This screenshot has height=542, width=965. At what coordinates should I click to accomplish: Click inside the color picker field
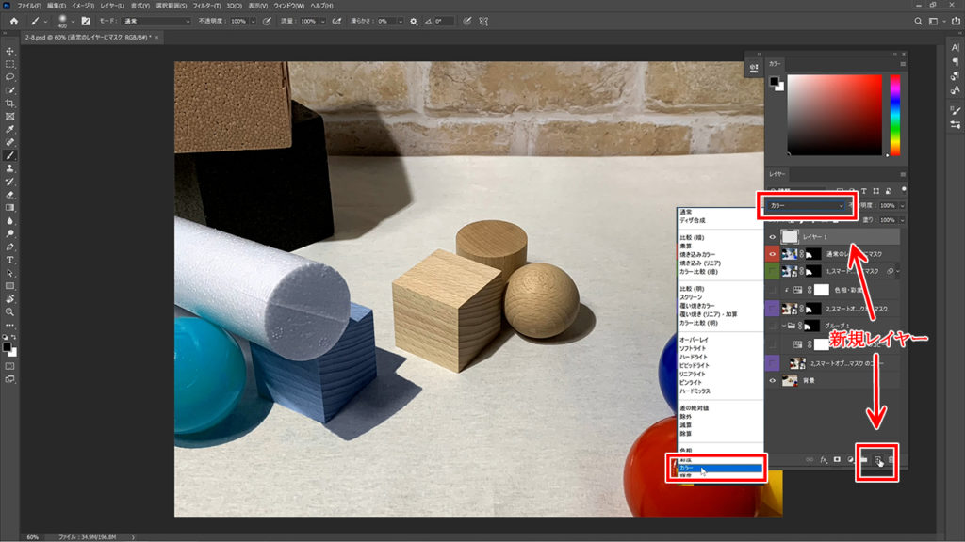point(834,113)
